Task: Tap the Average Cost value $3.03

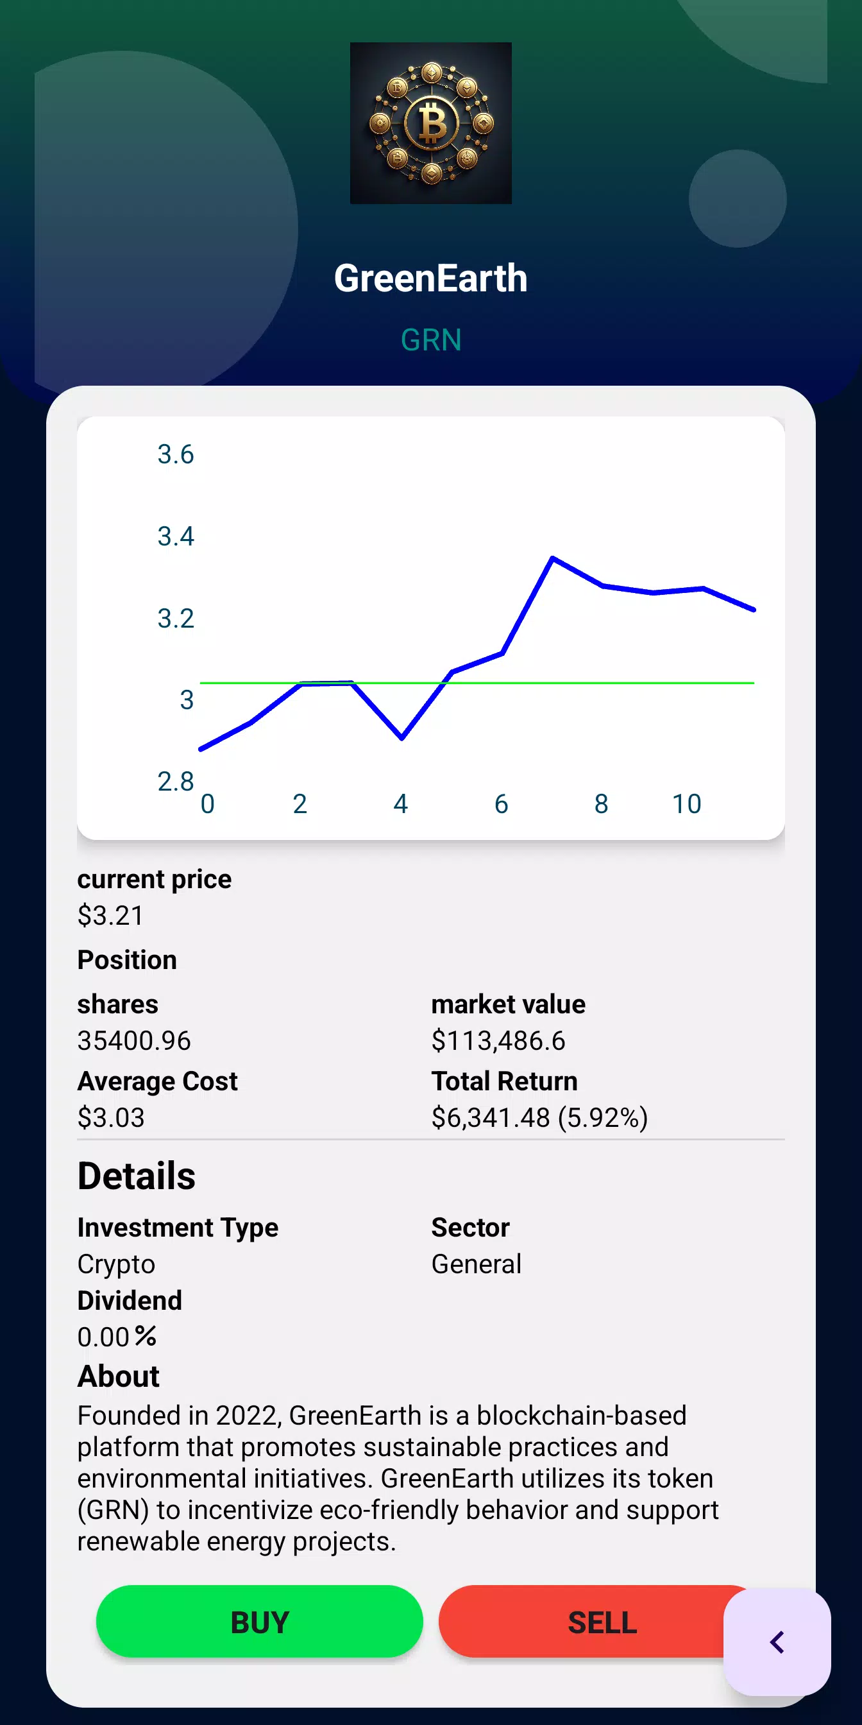Action: click(x=110, y=1118)
